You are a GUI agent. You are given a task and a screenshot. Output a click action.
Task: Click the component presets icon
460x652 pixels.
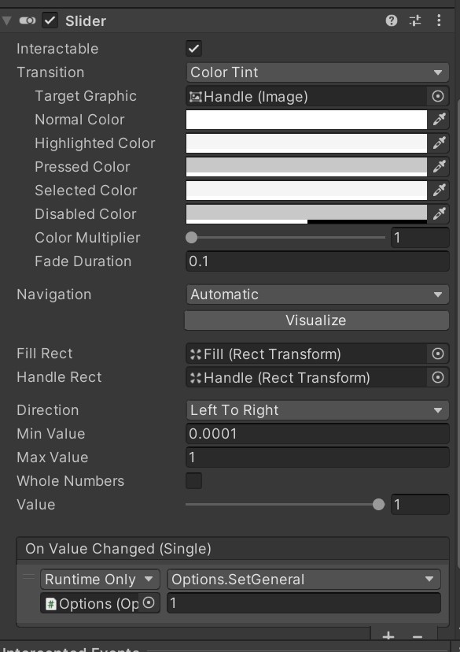coord(415,21)
